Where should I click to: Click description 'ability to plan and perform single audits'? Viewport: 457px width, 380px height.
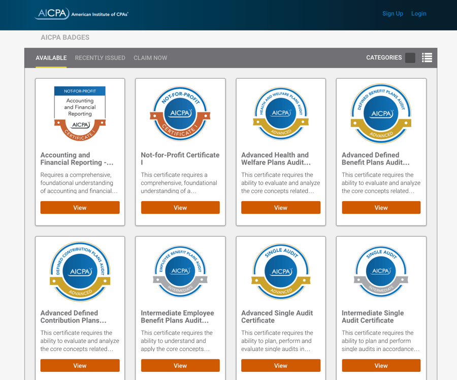[381, 341]
